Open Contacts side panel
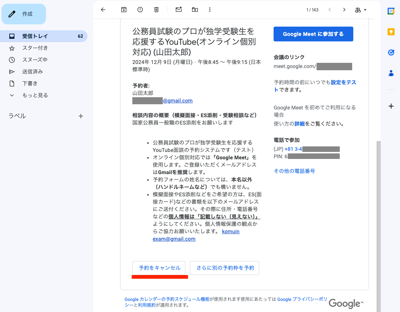Screen dimensions: 400x312 (391, 73)
